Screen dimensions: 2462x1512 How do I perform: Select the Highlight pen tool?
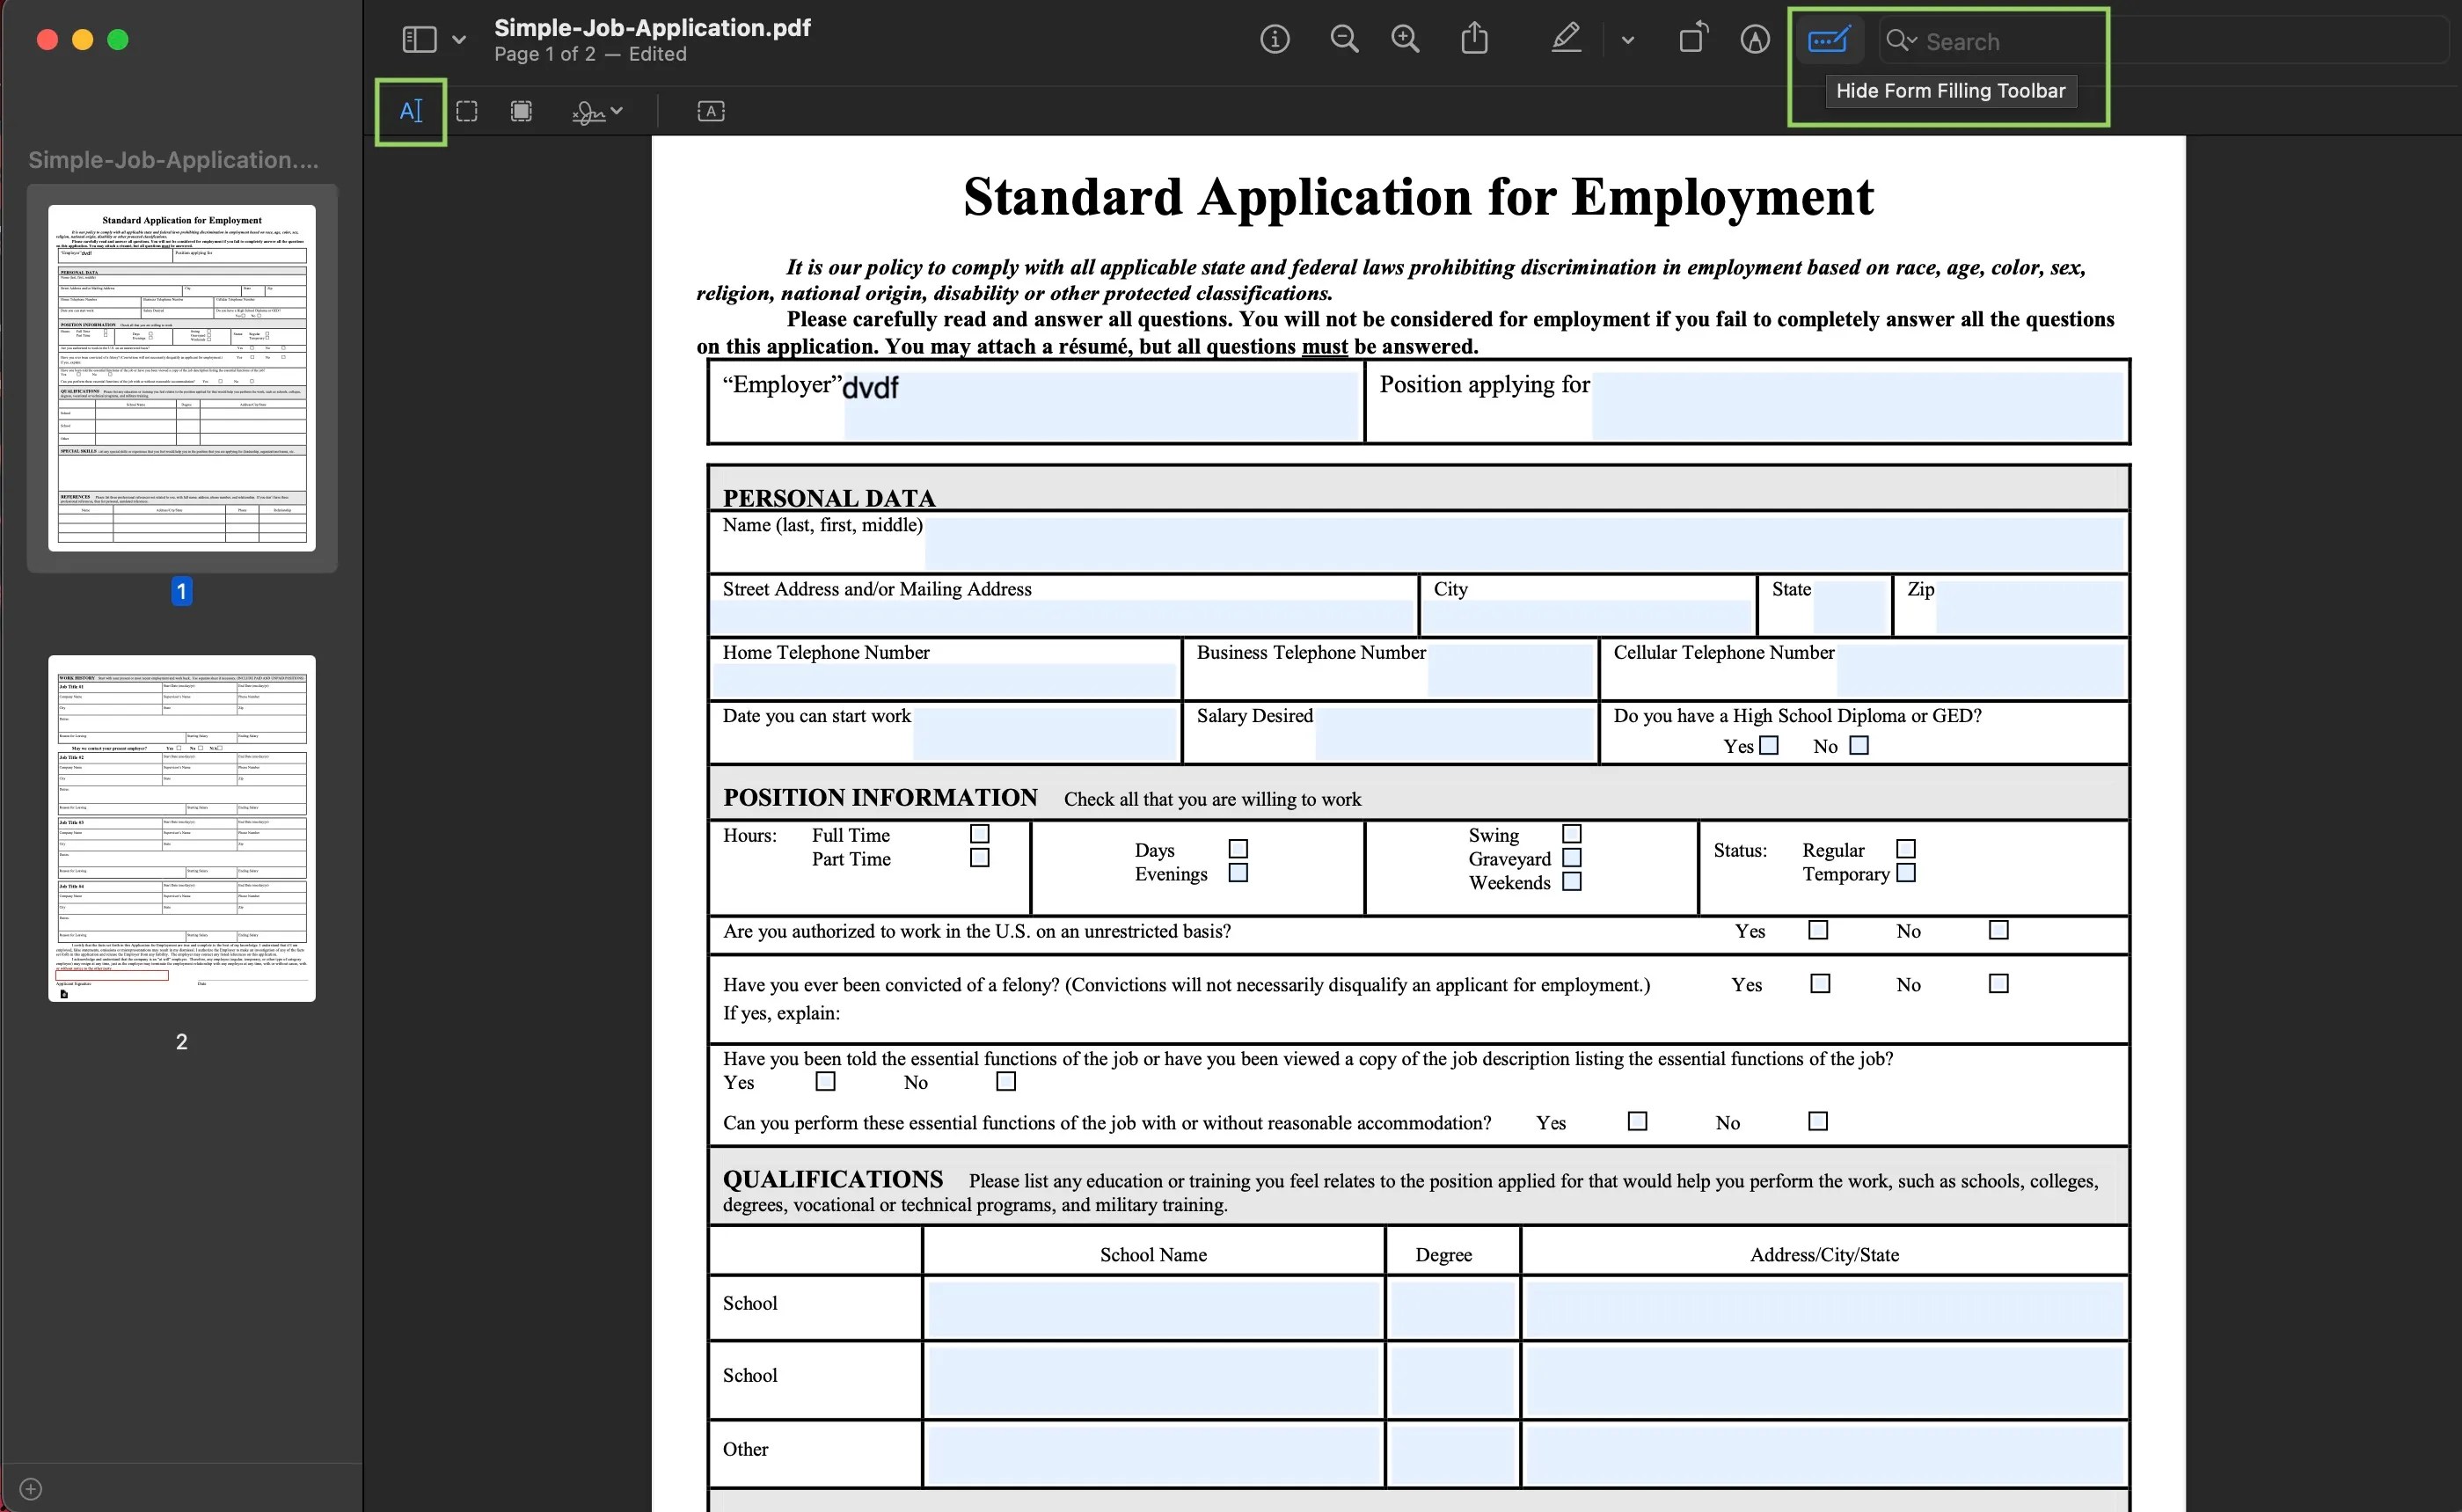1566,40
